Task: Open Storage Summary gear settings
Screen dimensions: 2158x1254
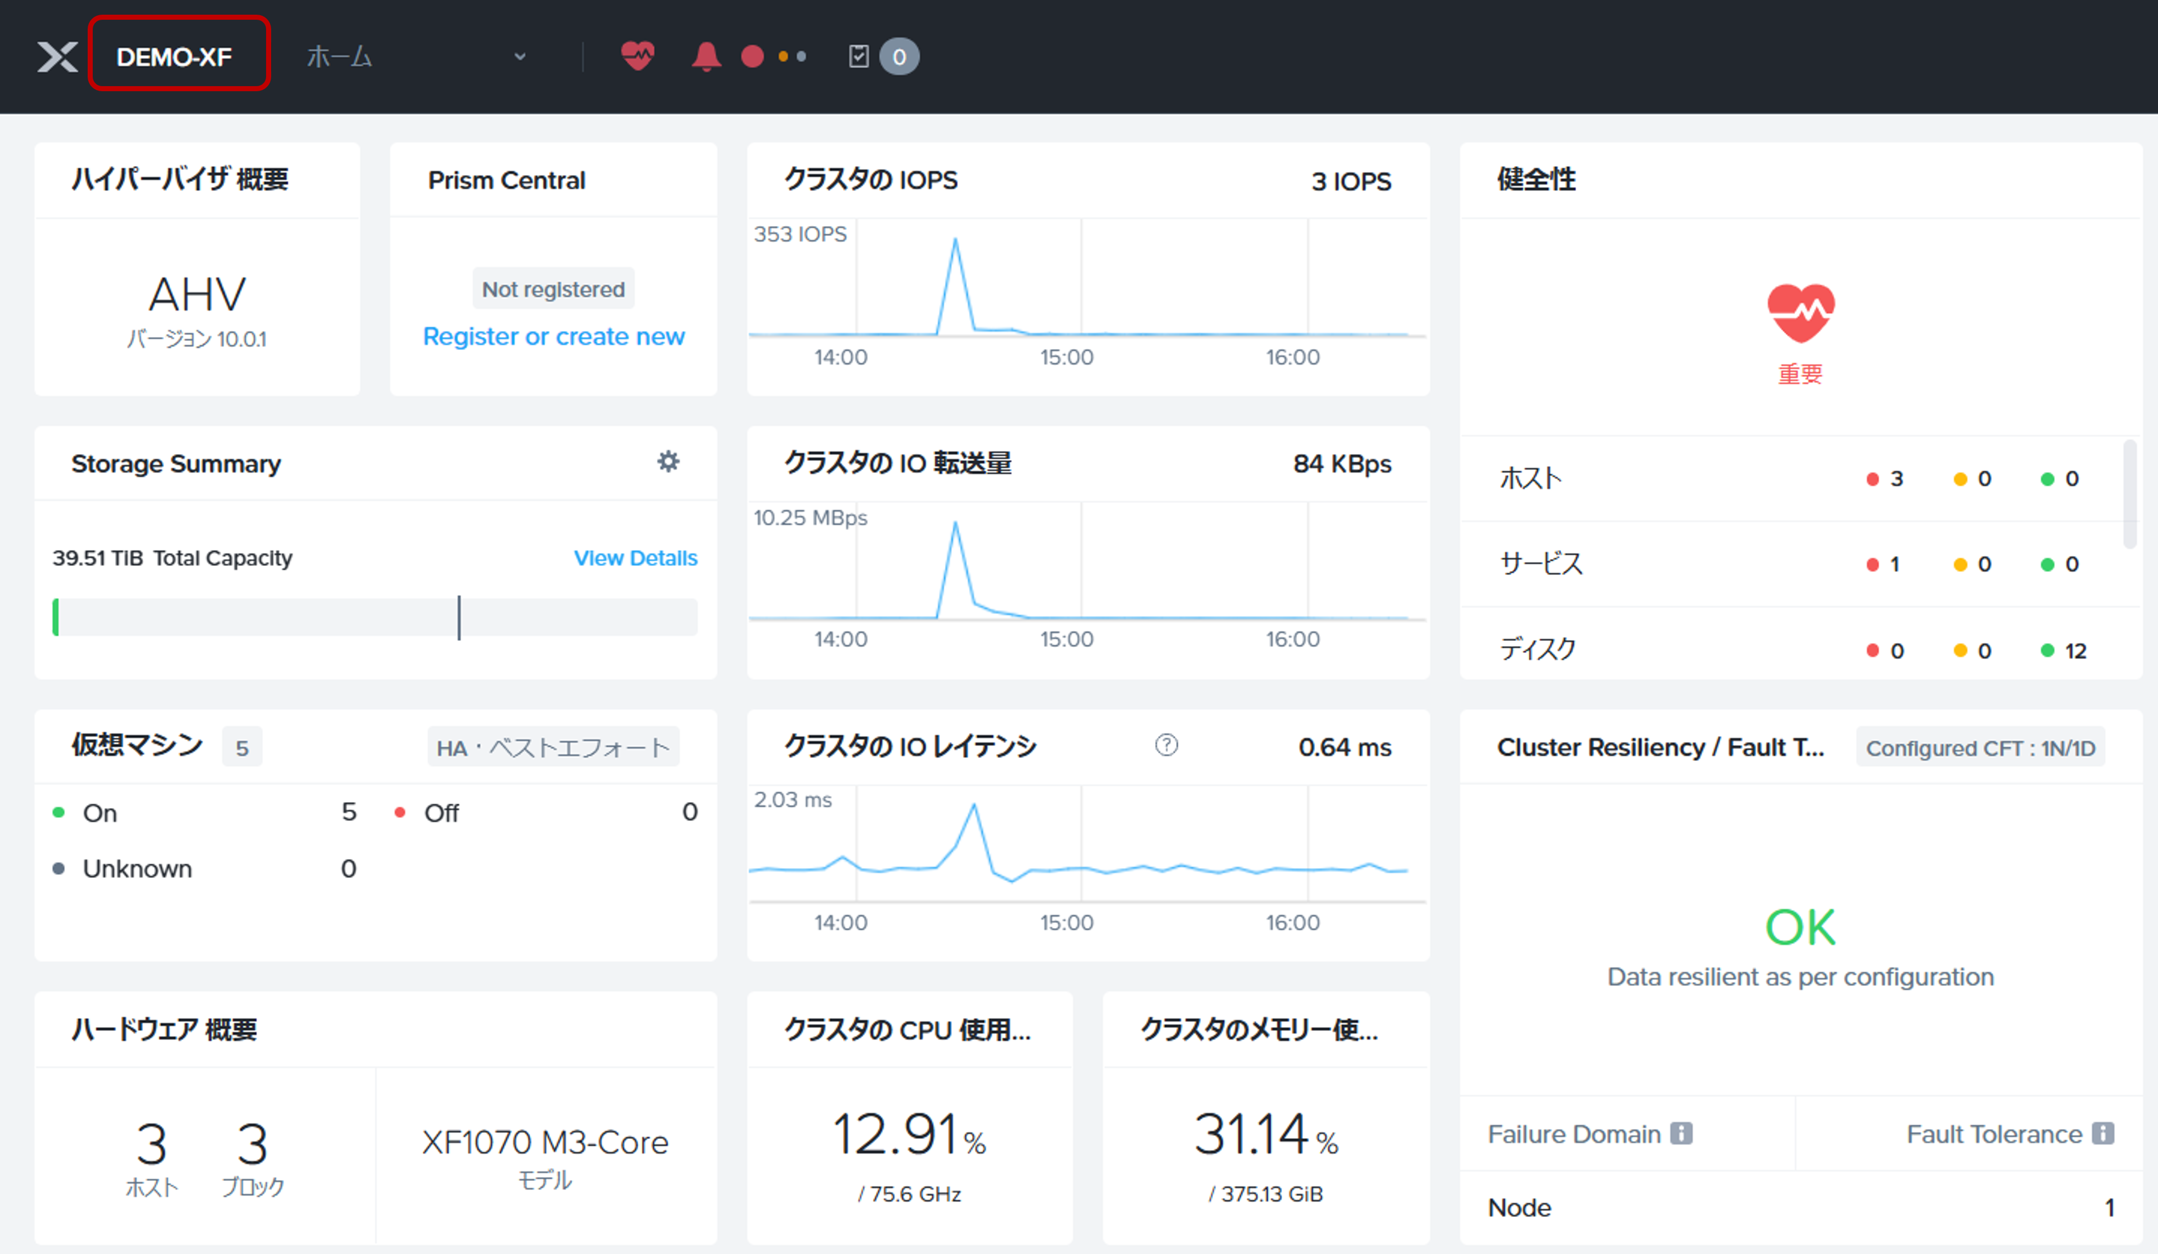Action: 668,462
